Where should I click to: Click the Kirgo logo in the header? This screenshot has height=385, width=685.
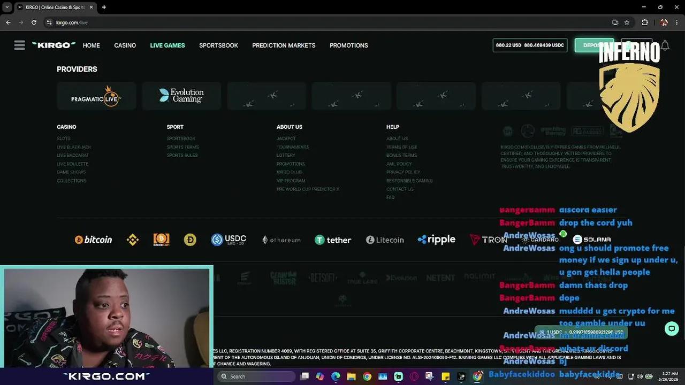point(54,45)
